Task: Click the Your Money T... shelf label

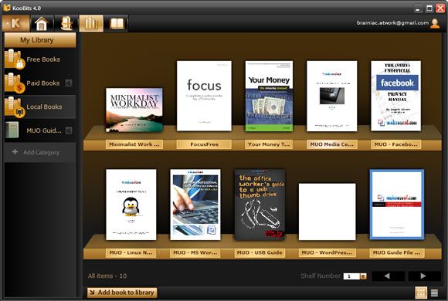Action: (x=269, y=144)
